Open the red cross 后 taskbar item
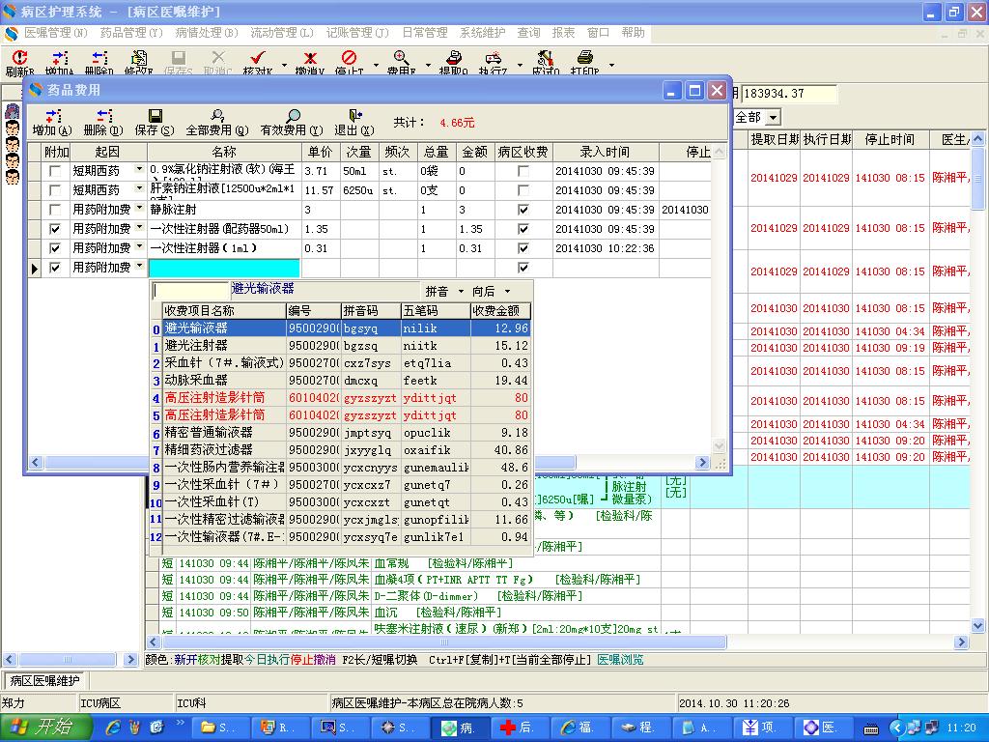 coord(519,728)
